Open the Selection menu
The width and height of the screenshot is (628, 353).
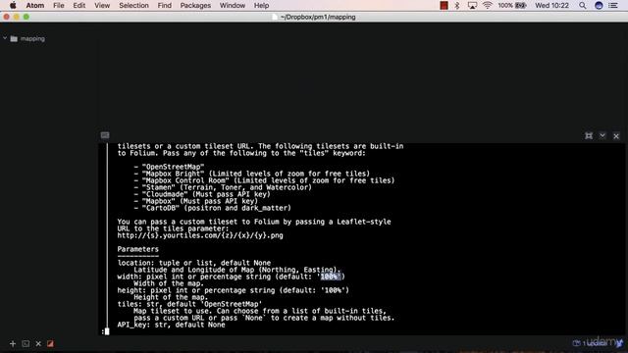pos(133,6)
